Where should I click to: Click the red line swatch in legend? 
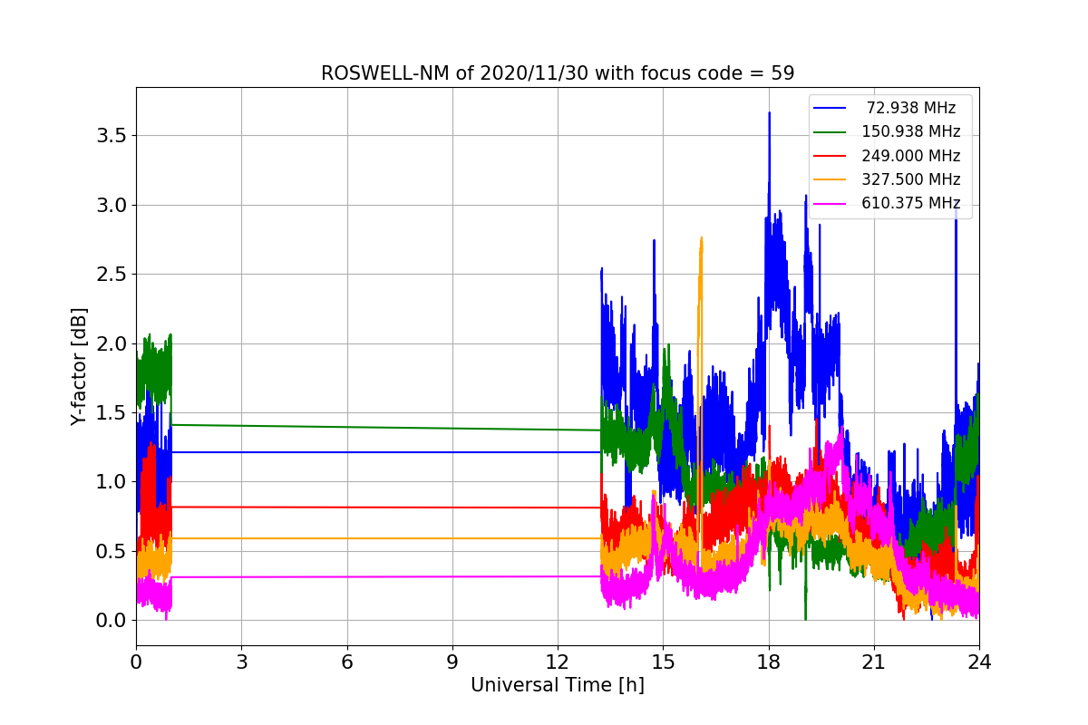tap(830, 156)
